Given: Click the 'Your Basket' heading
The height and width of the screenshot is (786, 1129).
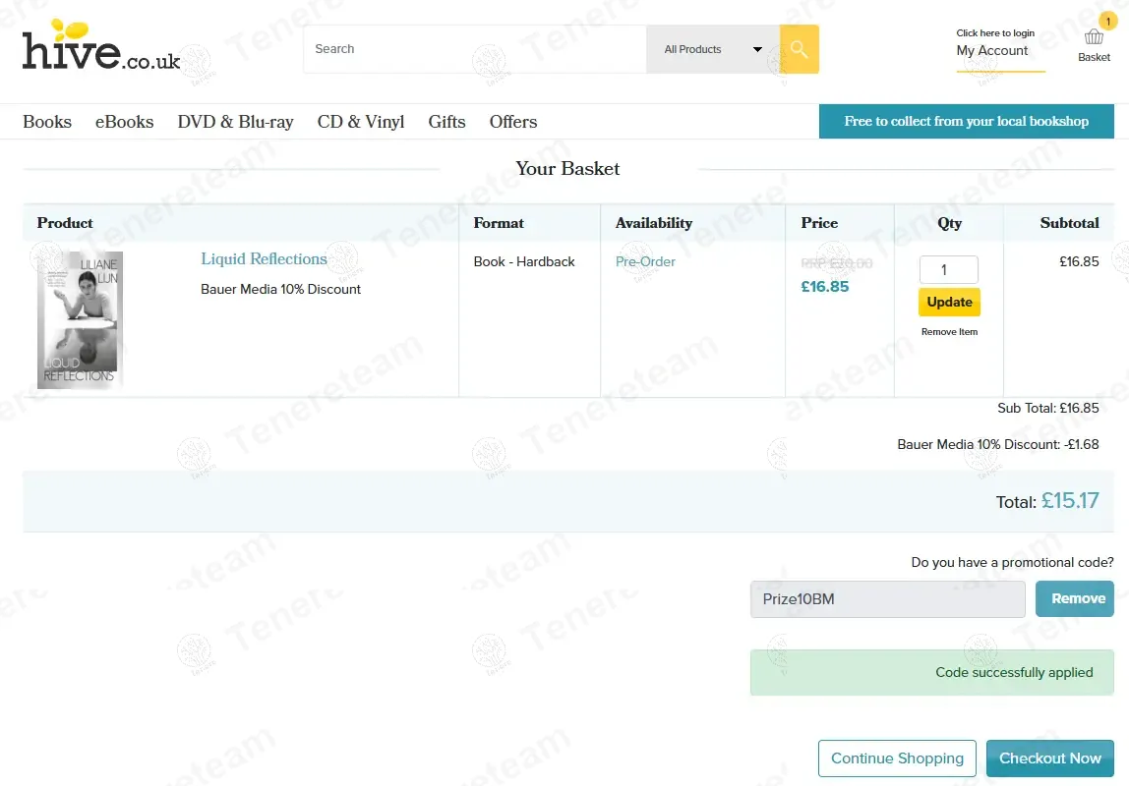Looking at the screenshot, I should coord(567,168).
